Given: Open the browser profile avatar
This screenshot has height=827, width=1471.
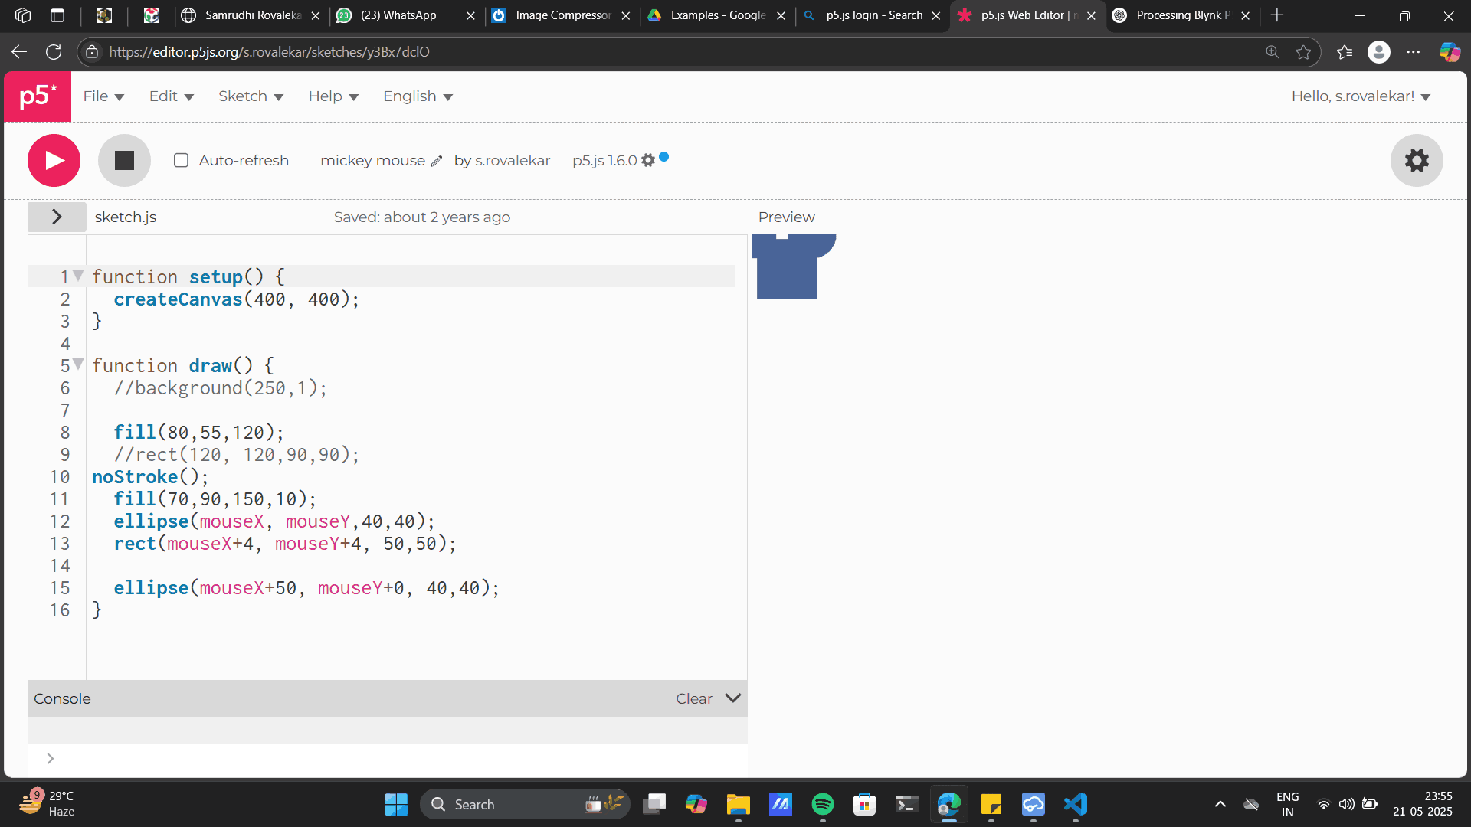Looking at the screenshot, I should pos(1379,52).
